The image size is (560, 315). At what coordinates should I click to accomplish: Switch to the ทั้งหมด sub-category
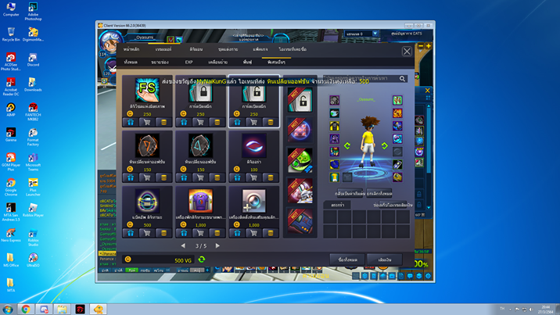click(x=131, y=62)
